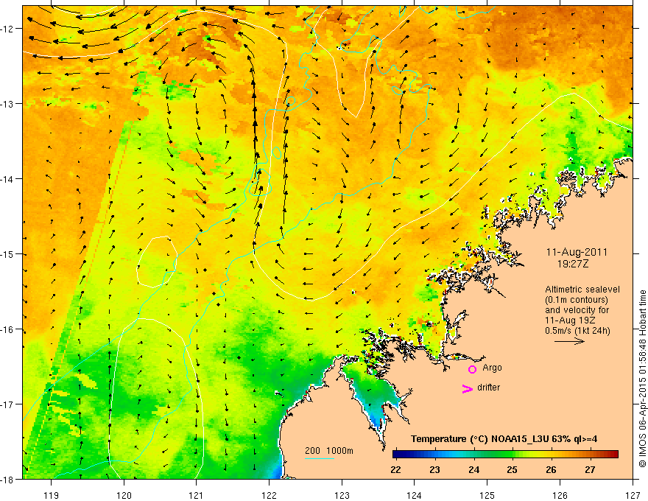Viewport: 648px width, 501px height.
Task: Click the latitude label -18
Action: 7,480
